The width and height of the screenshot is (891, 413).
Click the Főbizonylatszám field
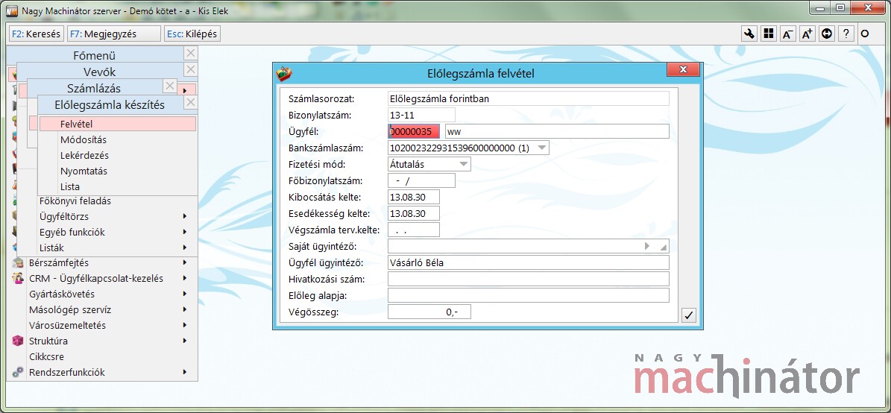pyautogui.click(x=421, y=180)
